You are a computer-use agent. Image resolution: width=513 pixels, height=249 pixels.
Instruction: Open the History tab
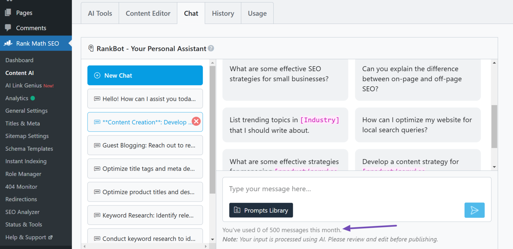(223, 13)
